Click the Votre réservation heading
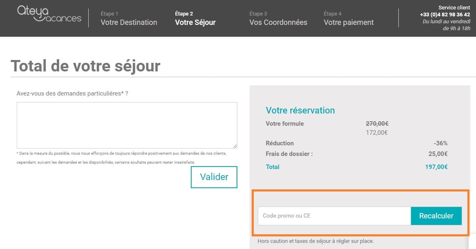 coord(300,110)
